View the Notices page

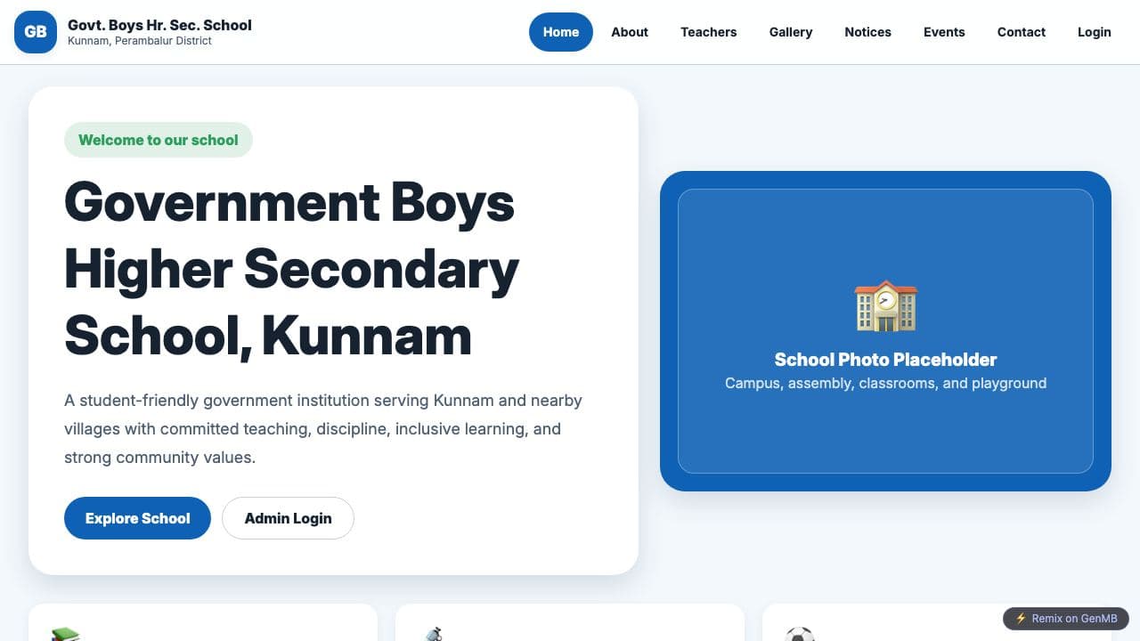(868, 32)
